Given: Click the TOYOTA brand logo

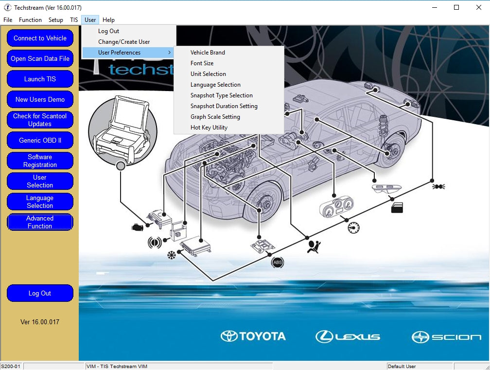Looking at the screenshot, I should click(x=254, y=336).
